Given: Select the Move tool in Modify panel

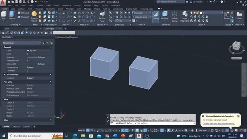Looking at the screenshot, I should point(83,13).
